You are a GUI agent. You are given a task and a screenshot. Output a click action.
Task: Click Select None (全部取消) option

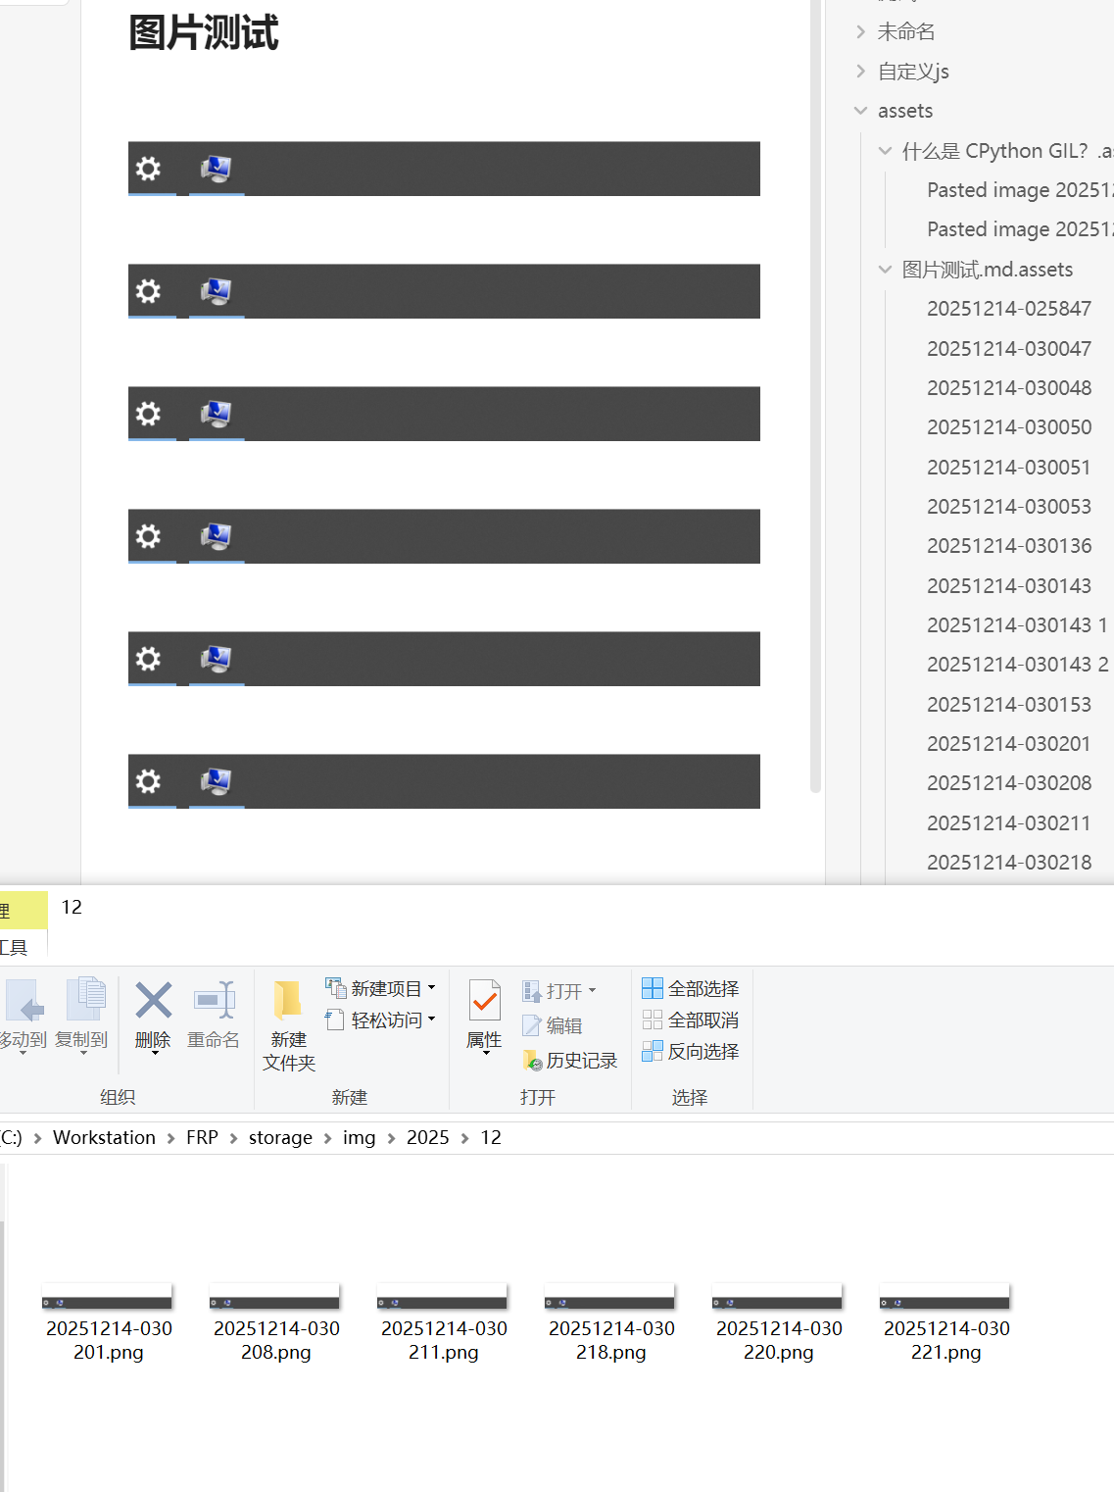(691, 1020)
